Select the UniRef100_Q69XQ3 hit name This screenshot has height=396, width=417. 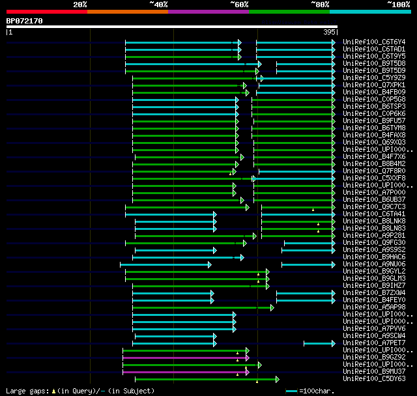click(374, 143)
